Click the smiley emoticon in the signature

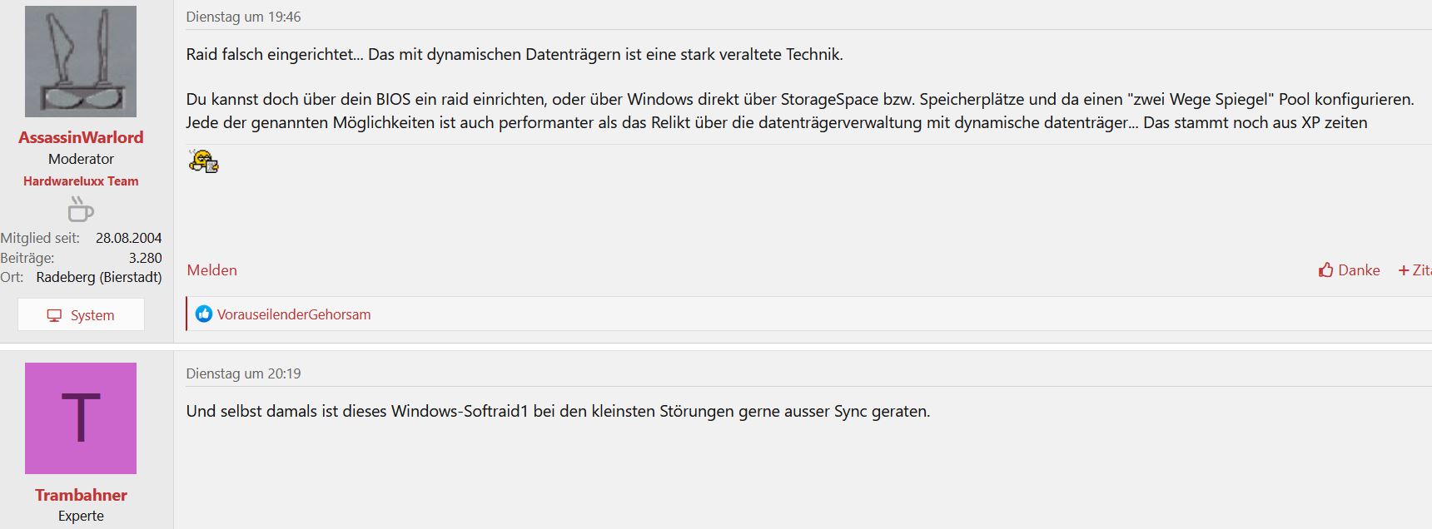[203, 161]
